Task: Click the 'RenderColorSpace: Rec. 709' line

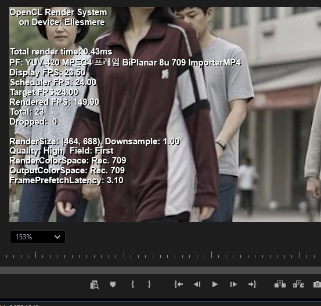Action: 68,161
